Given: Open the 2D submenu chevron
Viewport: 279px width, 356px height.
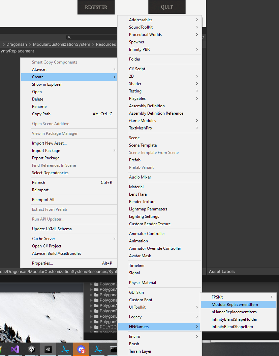Looking at the screenshot, I should point(196,76).
